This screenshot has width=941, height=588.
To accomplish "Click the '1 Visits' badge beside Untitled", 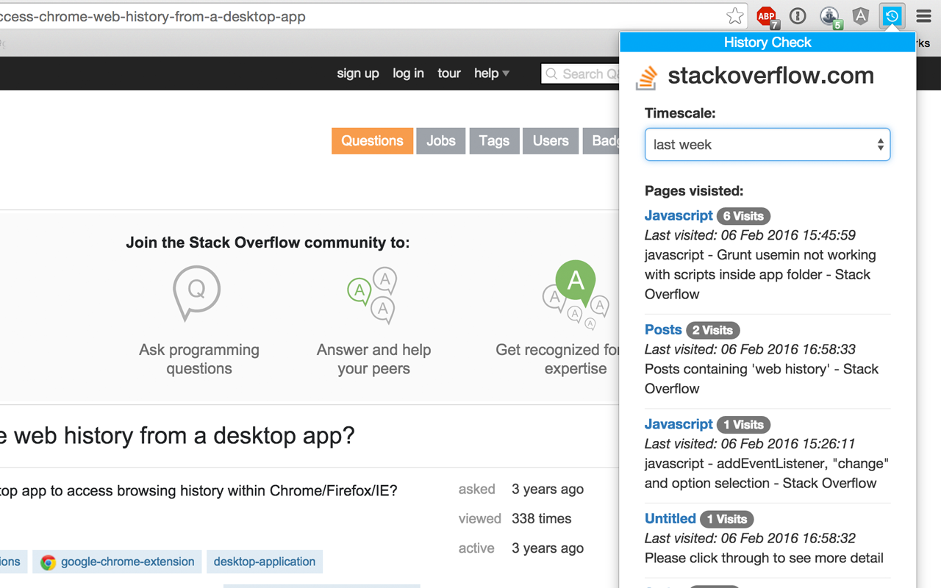I will [726, 520].
